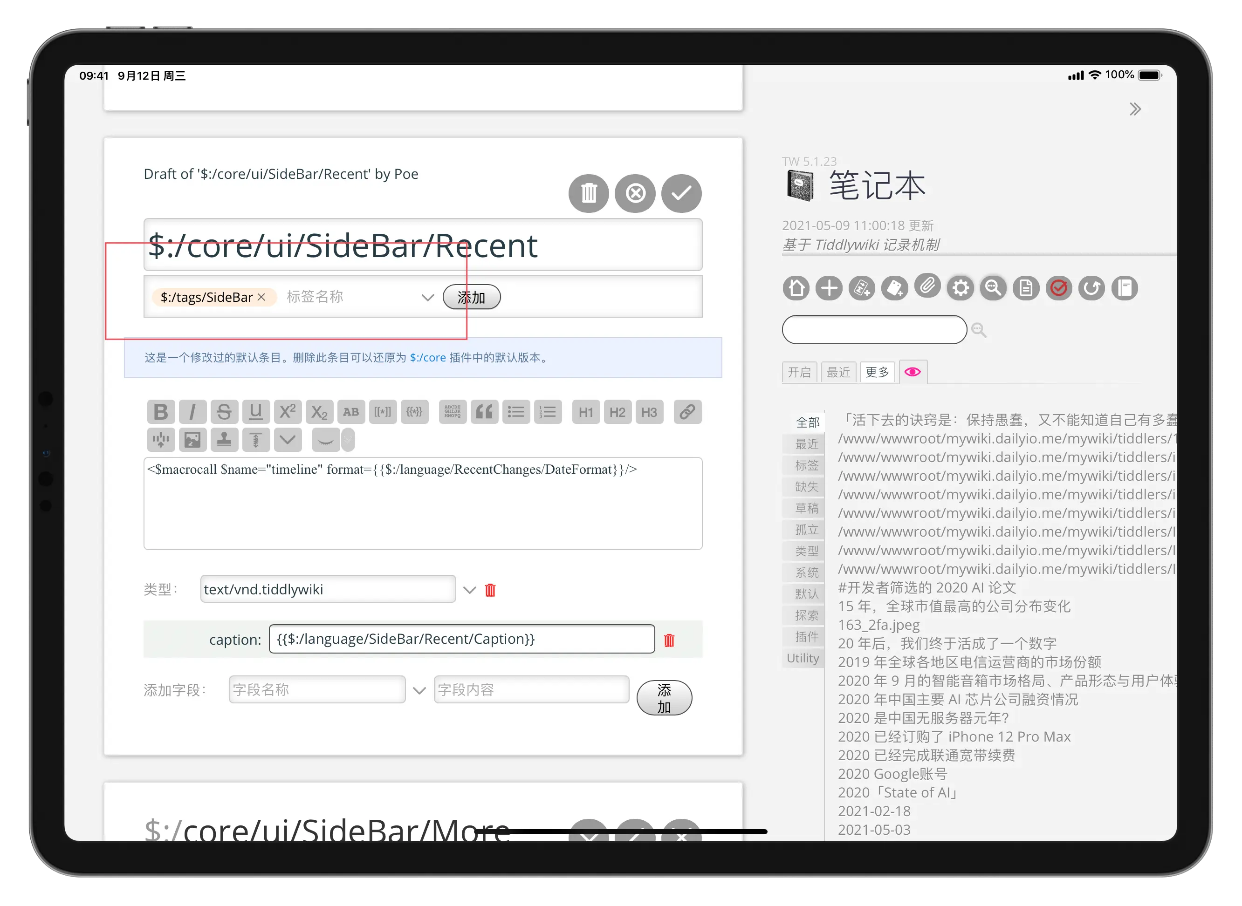This screenshot has height=906, width=1242.
Task: Save wiki with red checkmark button
Action: (1059, 288)
